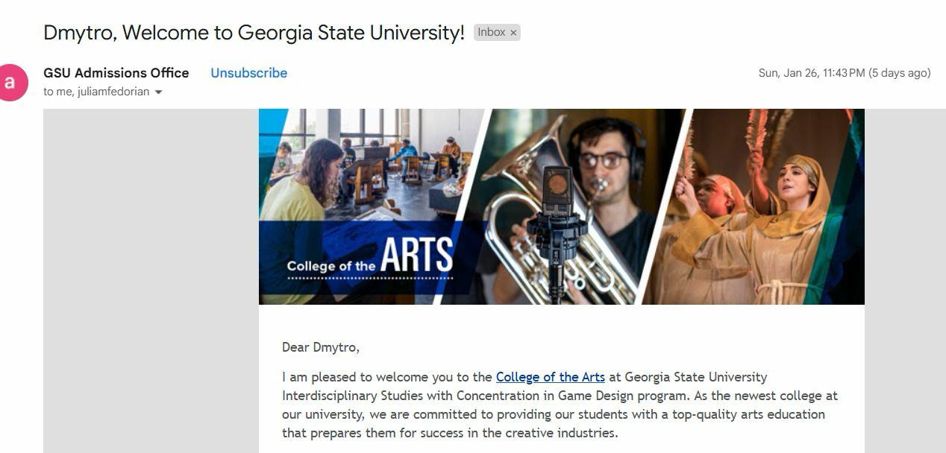
Task: Click the "(5 days ago)" relative date
Action: (900, 73)
